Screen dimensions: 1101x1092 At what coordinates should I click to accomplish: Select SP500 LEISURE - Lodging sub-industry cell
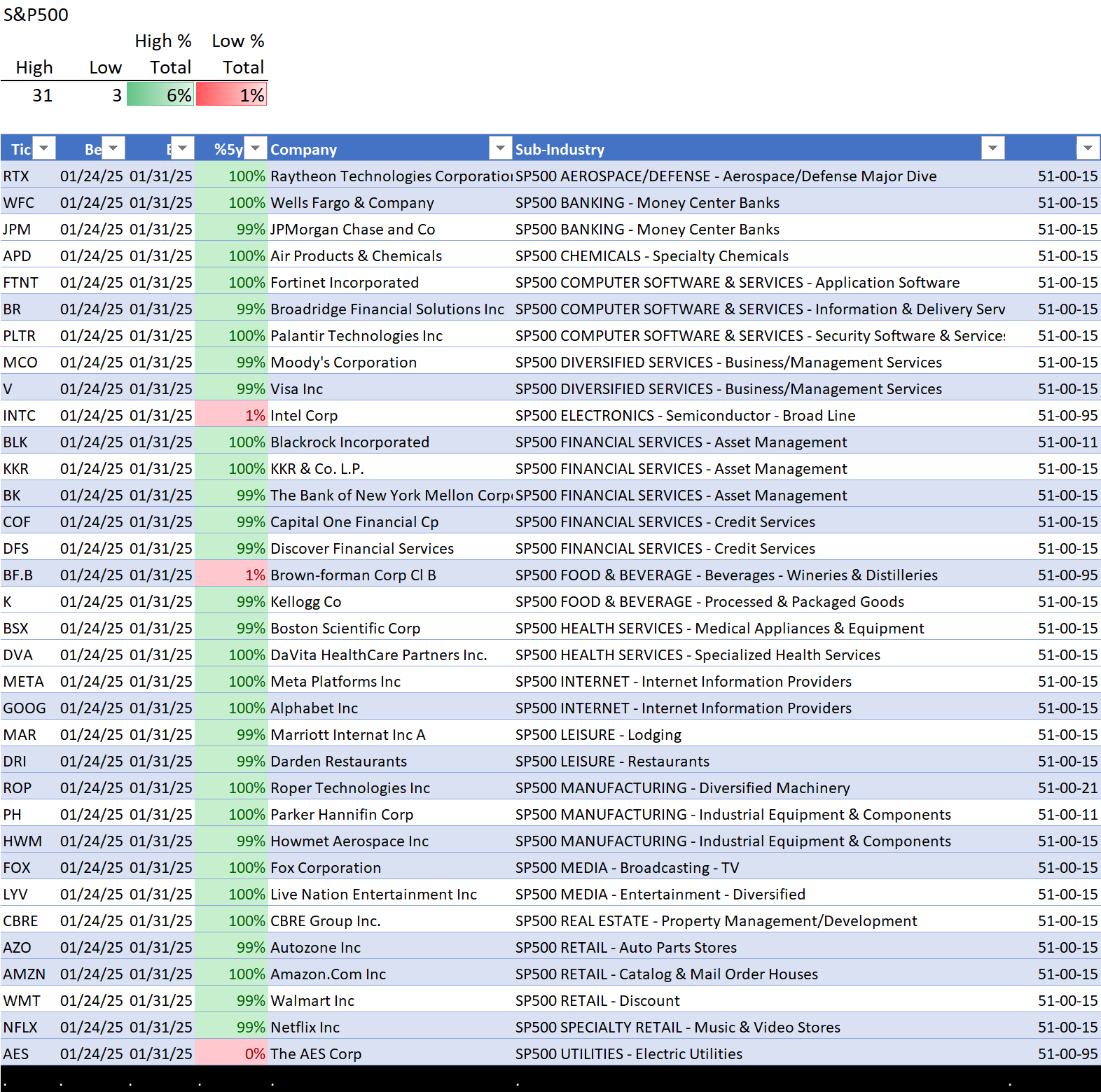tap(759, 734)
